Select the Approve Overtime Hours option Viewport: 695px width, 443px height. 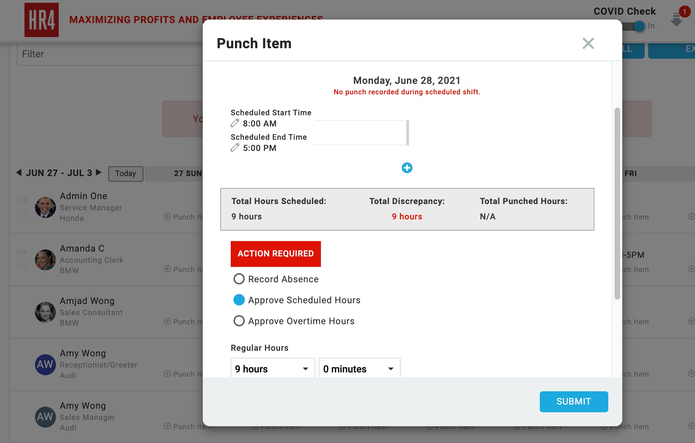tap(239, 321)
